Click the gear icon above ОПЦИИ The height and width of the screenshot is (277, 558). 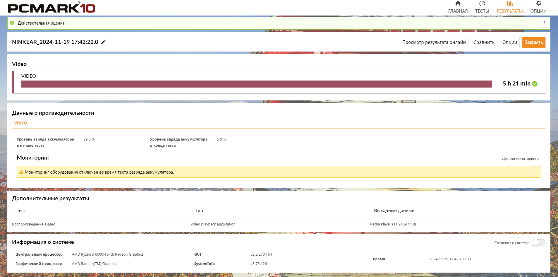[x=538, y=4]
